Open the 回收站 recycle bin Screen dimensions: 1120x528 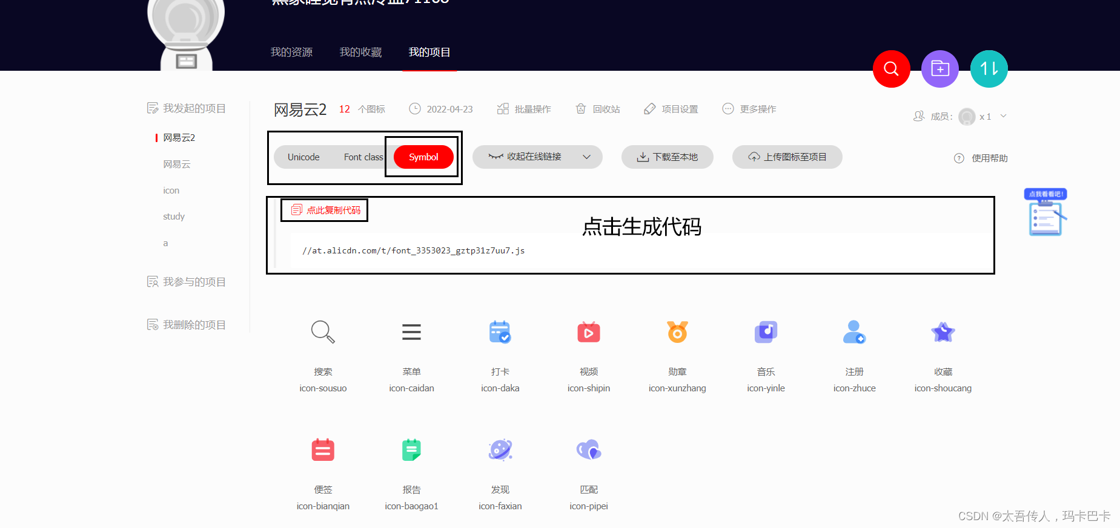(x=598, y=109)
